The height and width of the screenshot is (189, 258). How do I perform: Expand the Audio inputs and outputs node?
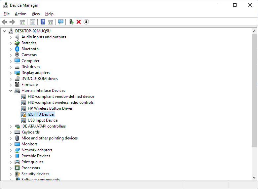click(x=11, y=37)
